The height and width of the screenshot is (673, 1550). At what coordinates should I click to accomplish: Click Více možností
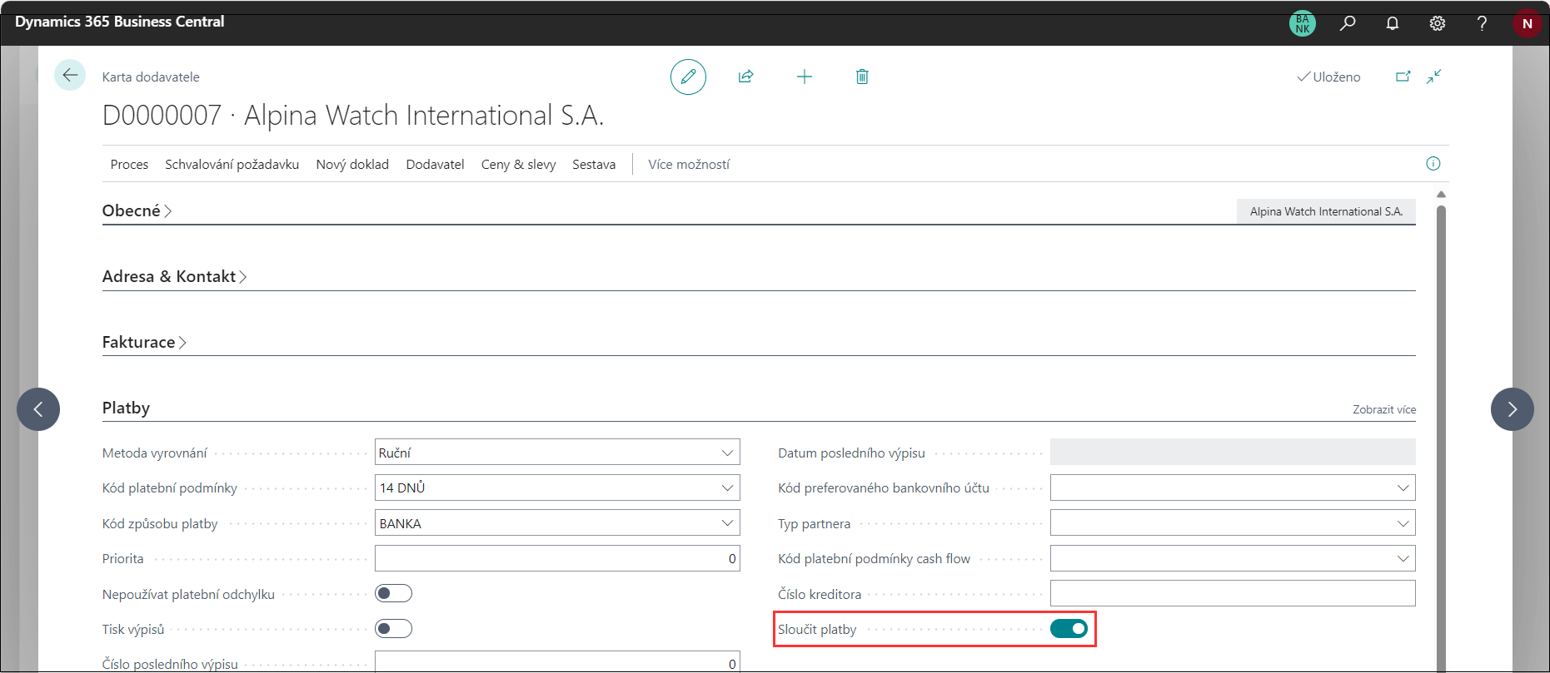pos(689,164)
